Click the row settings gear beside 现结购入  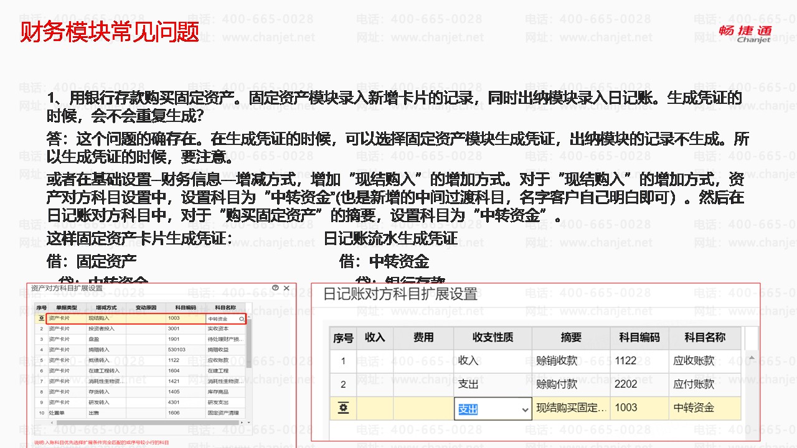click(x=40, y=318)
